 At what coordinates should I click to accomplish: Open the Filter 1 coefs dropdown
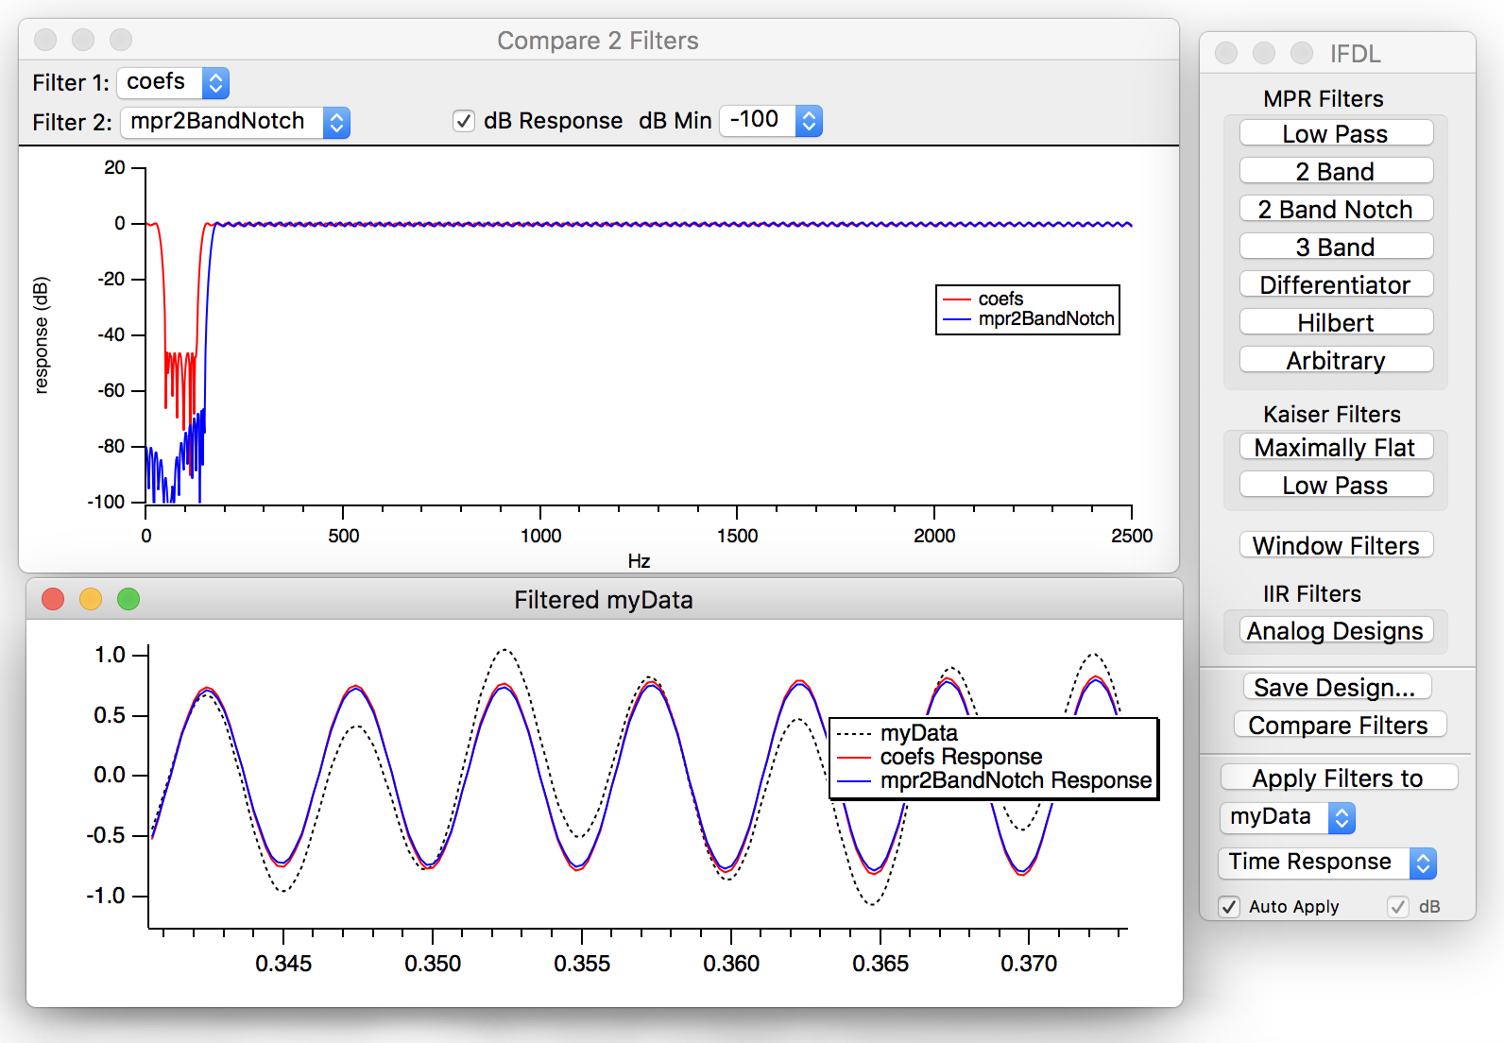pos(173,83)
